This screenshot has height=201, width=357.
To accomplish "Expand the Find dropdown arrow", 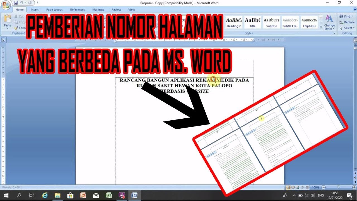I will (x=353, y=16).
